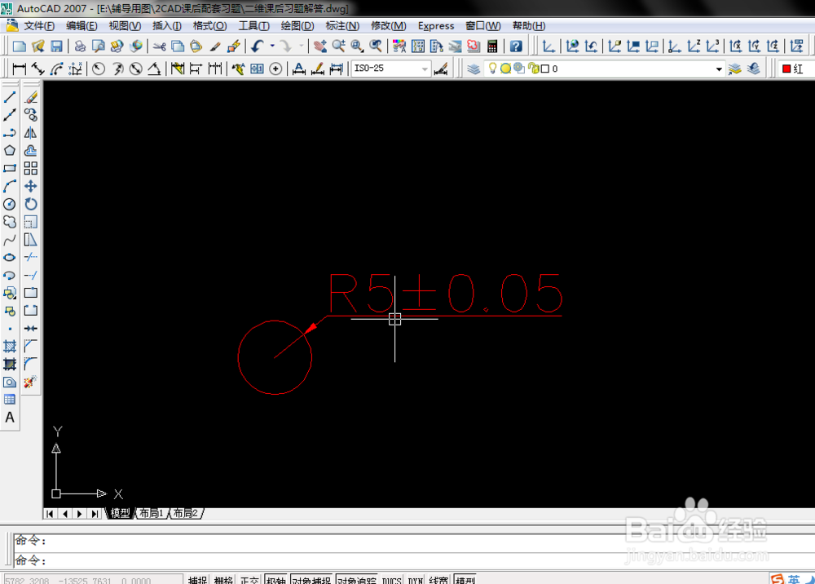The height and width of the screenshot is (584, 815).
Task: Switch to the 模型 model tab
Action: click(x=120, y=513)
